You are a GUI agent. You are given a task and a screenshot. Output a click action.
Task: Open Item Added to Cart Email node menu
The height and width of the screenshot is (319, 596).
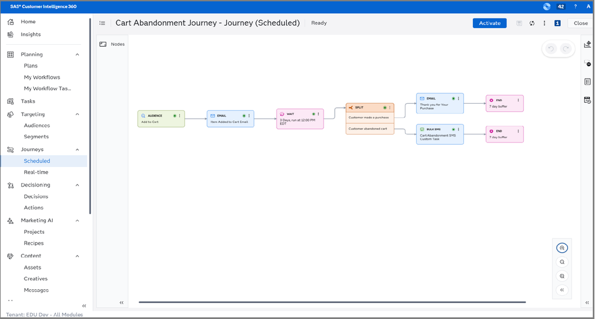click(x=249, y=116)
